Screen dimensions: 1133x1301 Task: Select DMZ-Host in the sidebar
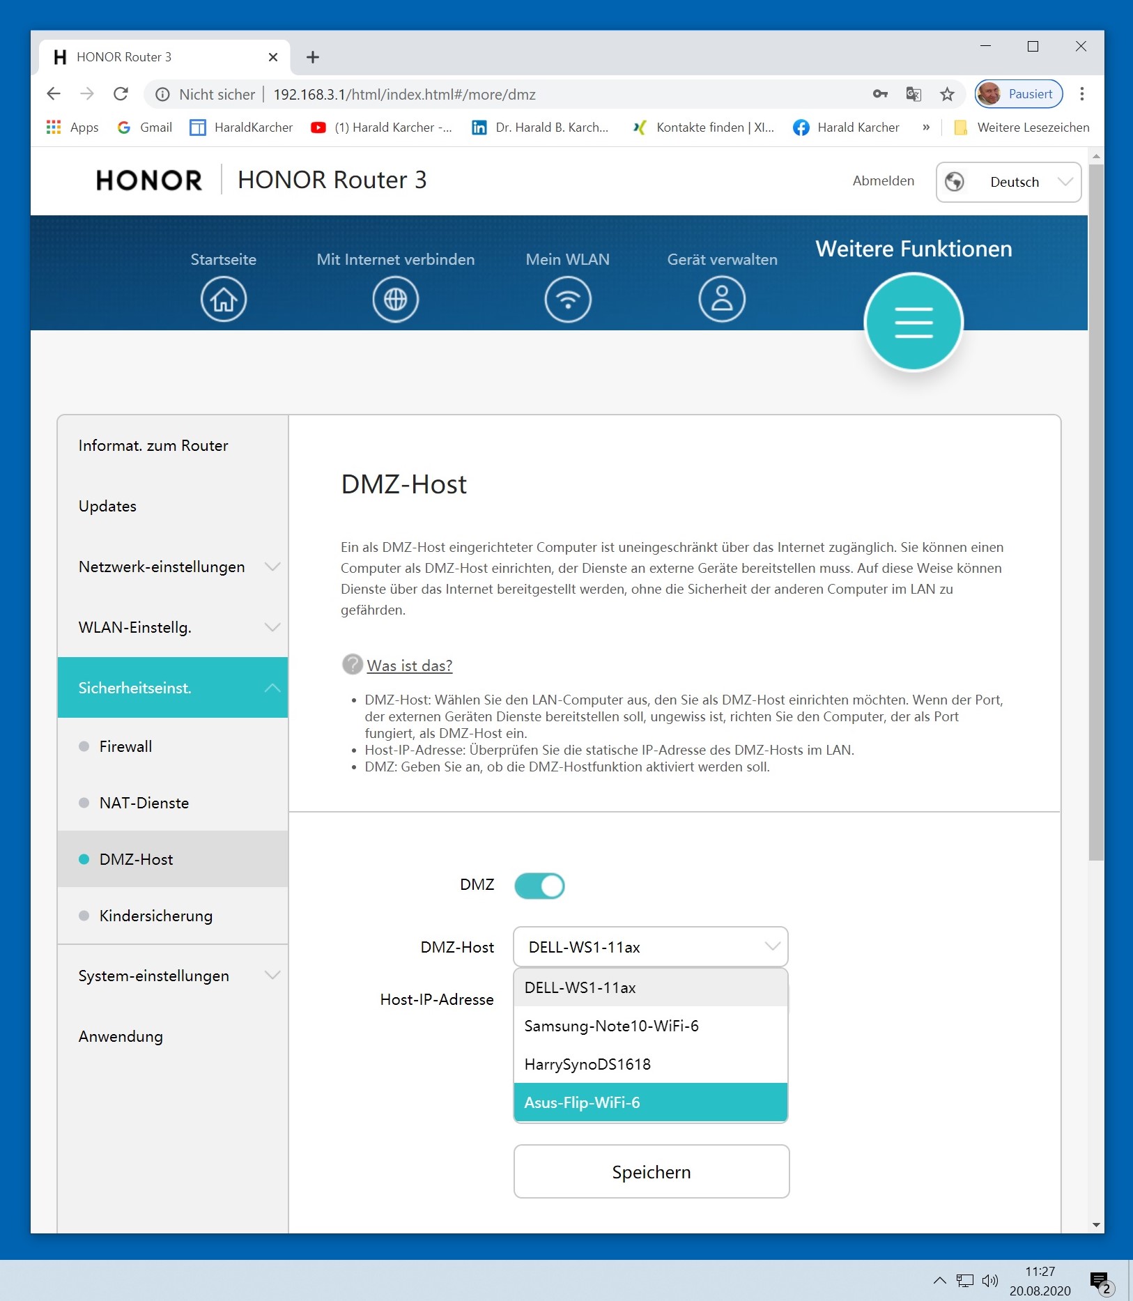(173, 859)
